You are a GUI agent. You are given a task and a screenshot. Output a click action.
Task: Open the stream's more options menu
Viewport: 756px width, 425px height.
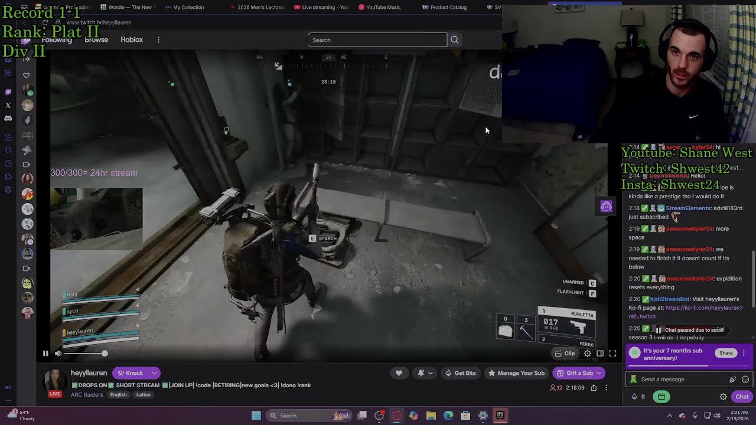tap(606, 388)
